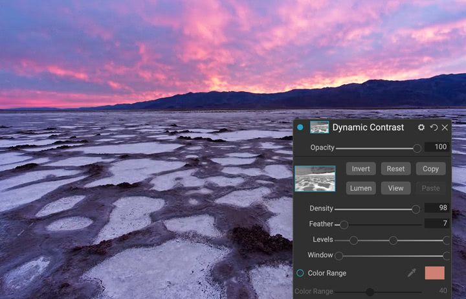466x299 pixels.
Task: Click the Density value field showing 98
Action: 437,208
